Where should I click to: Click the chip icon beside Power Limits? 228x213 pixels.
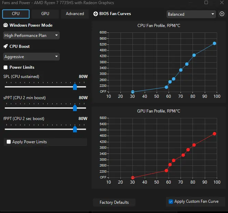[5, 67]
